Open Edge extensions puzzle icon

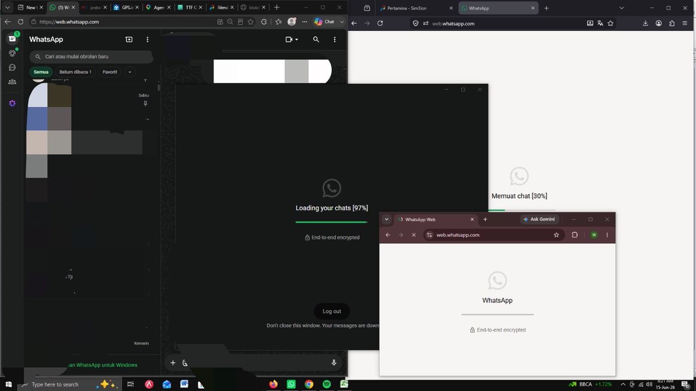264,21
